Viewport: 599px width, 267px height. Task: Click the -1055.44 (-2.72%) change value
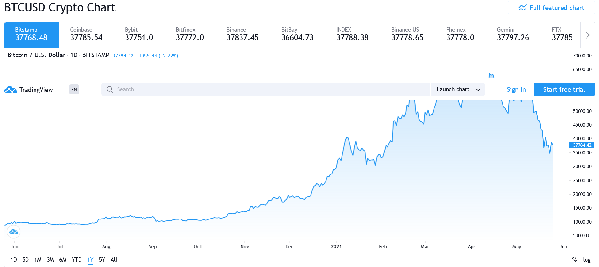coord(157,56)
